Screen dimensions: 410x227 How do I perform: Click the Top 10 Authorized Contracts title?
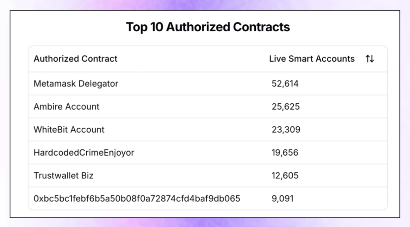point(208,27)
